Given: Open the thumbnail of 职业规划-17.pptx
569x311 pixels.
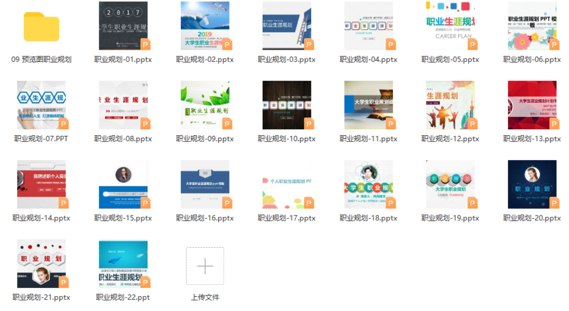Looking at the screenshot, I should coord(287,185).
